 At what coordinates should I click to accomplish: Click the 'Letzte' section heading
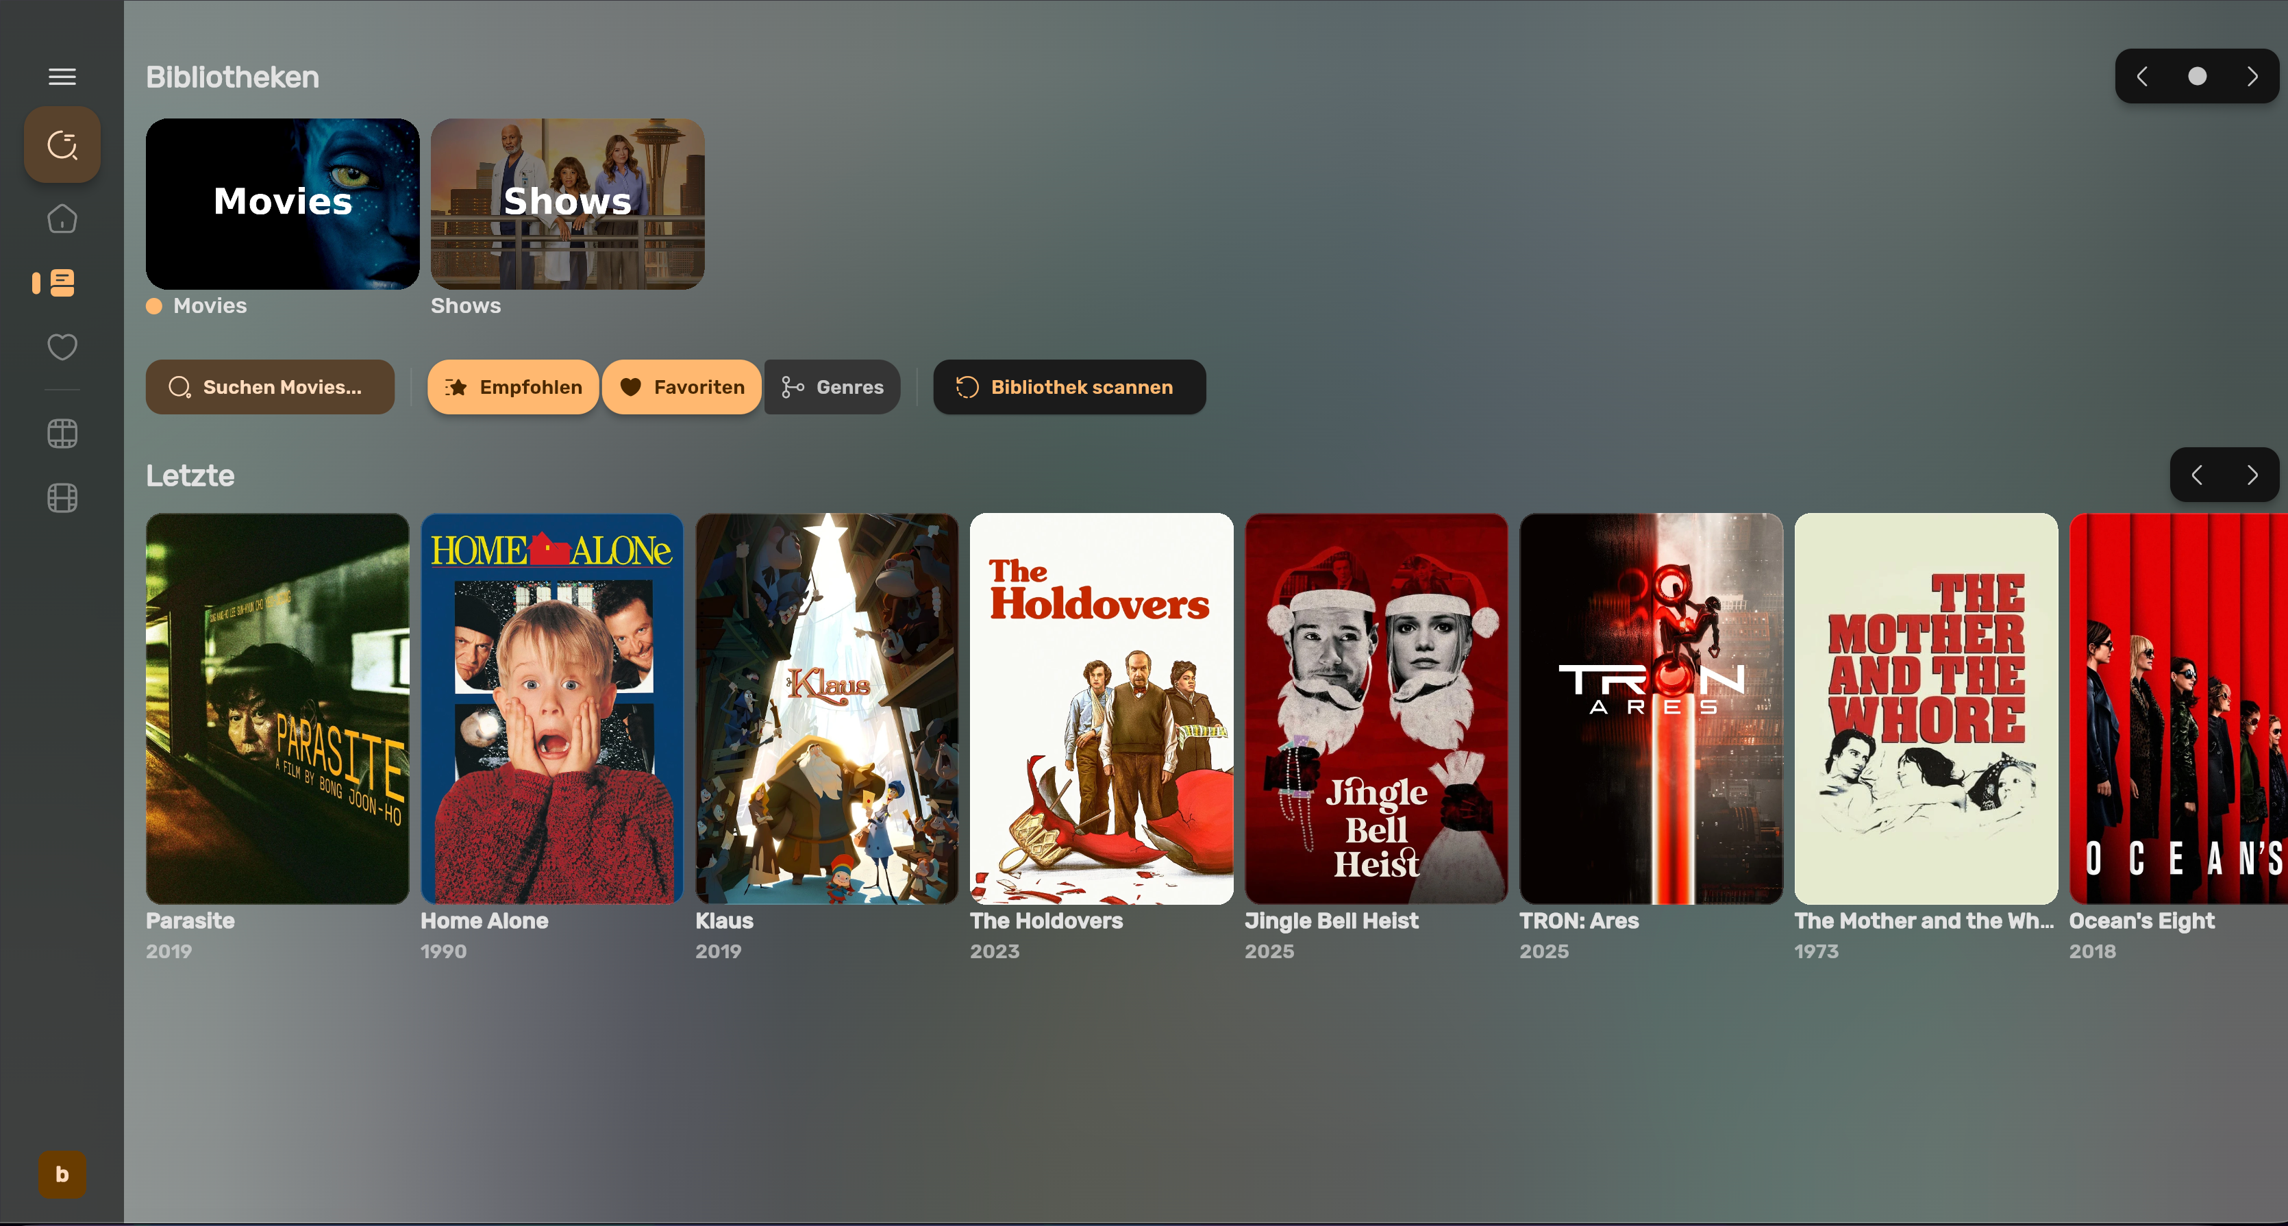(190, 475)
